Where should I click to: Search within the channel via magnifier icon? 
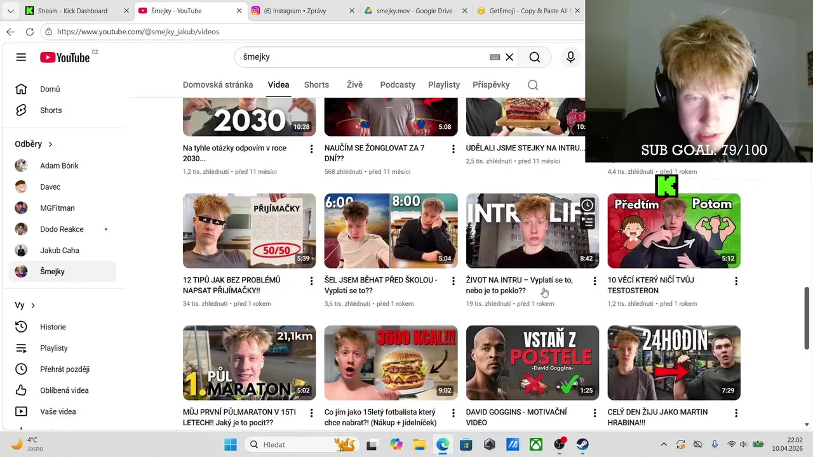click(533, 85)
